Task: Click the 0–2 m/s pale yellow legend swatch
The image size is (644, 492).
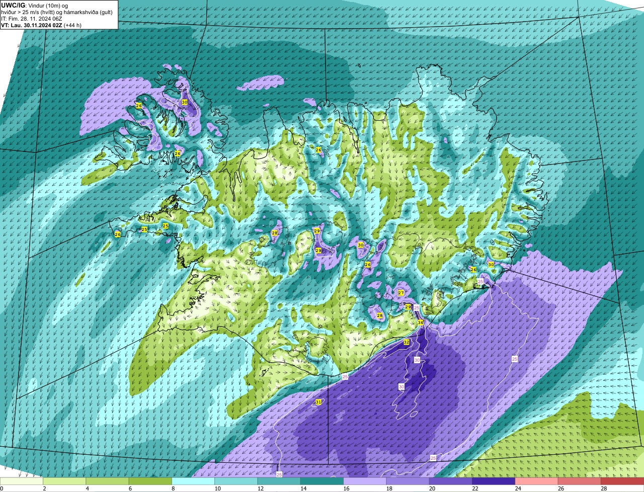Action: point(22,481)
